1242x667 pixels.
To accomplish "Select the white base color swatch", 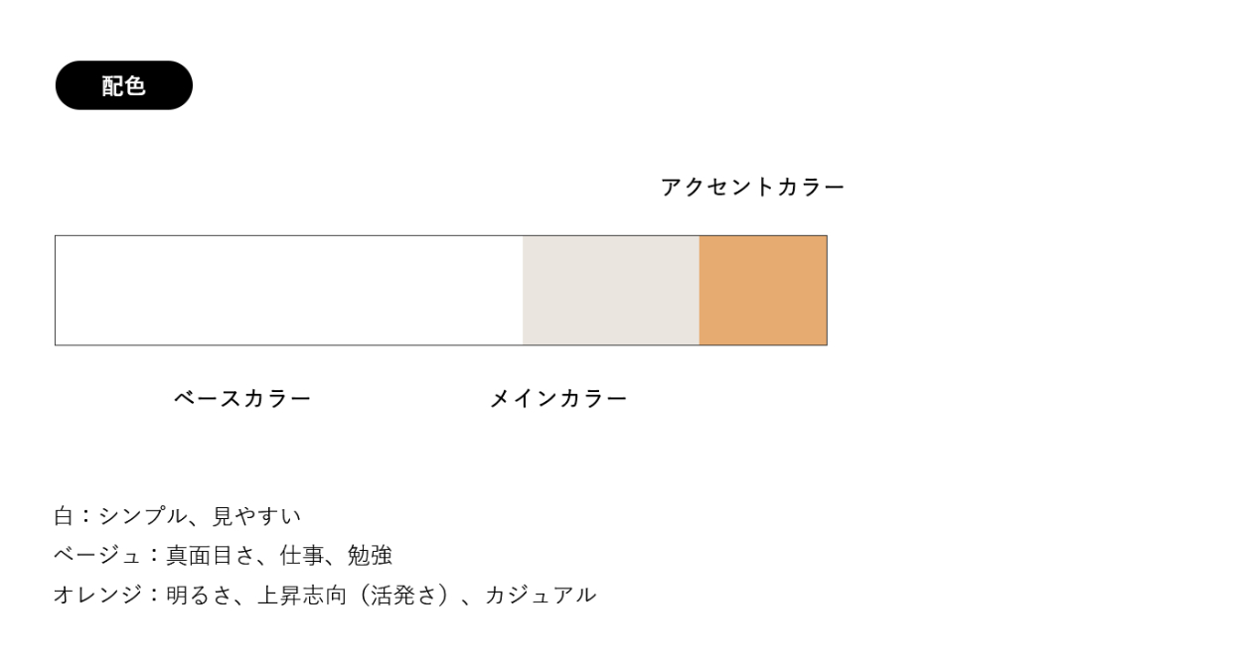I will 288,290.
